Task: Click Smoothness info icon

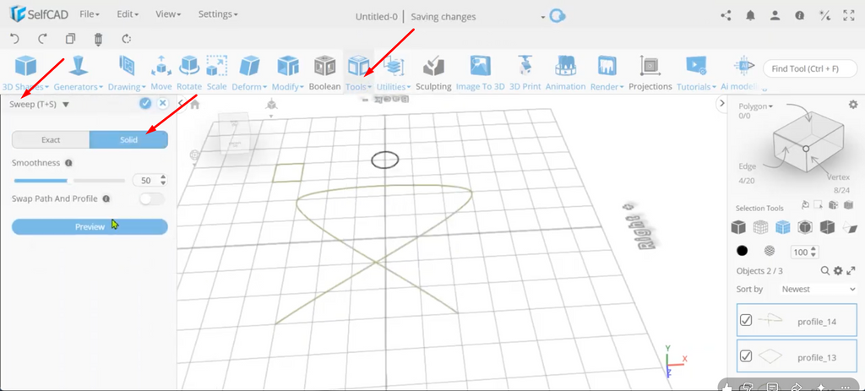Action: (68, 163)
